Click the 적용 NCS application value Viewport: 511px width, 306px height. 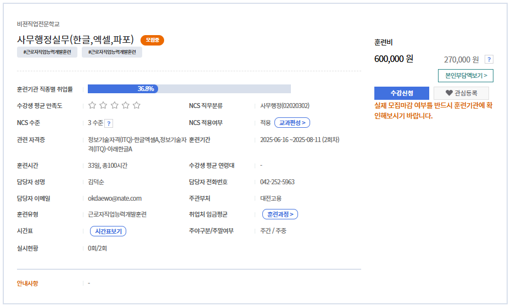point(265,123)
